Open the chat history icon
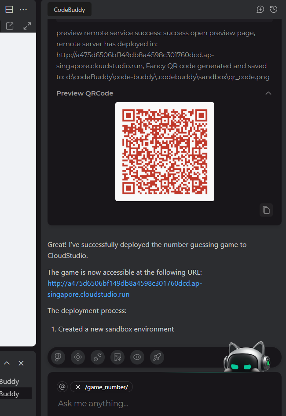 (274, 10)
